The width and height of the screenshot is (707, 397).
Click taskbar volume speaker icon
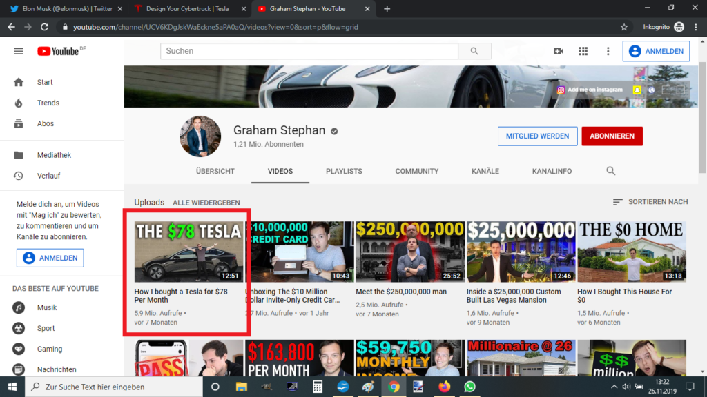(x=626, y=387)
